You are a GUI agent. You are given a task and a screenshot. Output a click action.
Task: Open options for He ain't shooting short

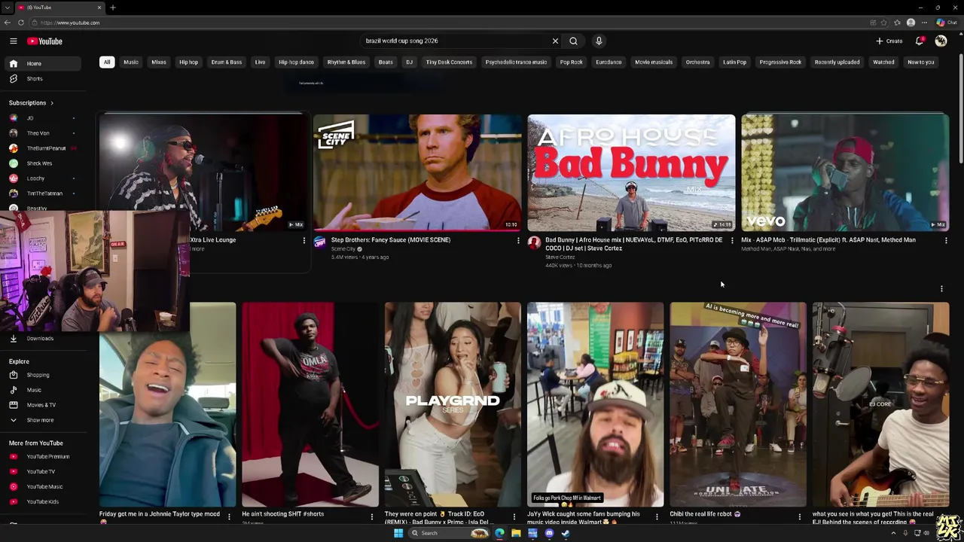(x=371, y=517)
